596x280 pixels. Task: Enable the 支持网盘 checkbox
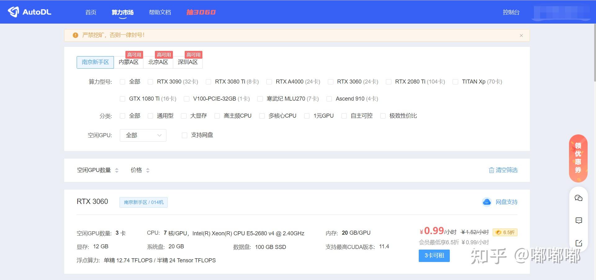(x=184, y=135)
